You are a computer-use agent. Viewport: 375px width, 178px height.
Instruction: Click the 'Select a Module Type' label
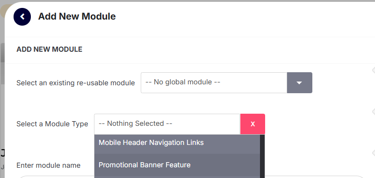[52, 124]
